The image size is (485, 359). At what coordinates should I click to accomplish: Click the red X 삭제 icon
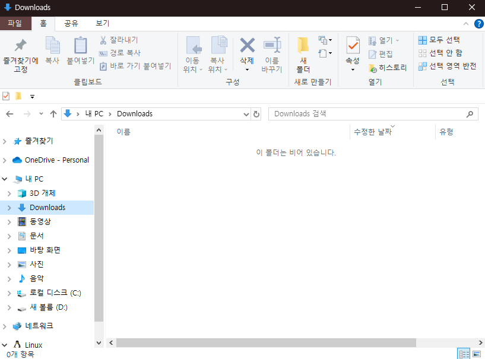point(247,45)
